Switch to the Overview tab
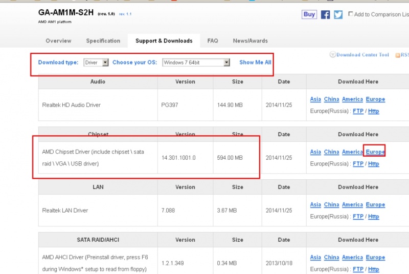The height and width of the screenshot is (274, 409). [x=58, y=41]
